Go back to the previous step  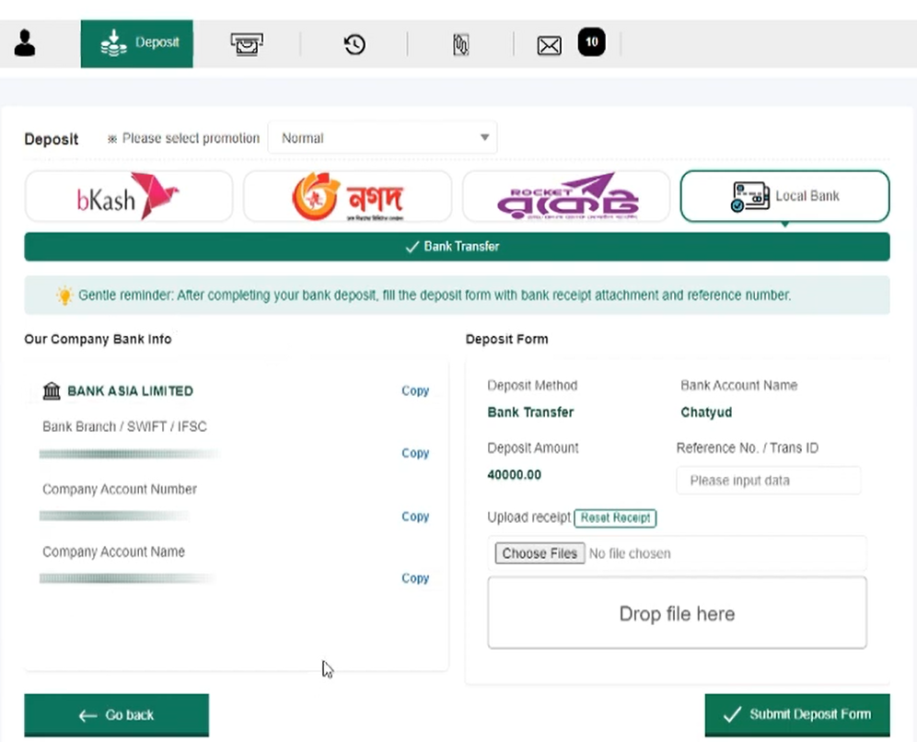[116, 714]
